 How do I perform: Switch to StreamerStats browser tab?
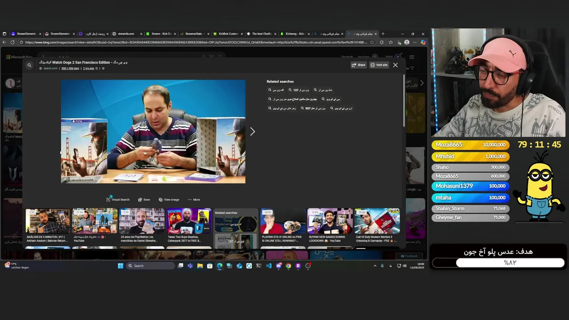(194, 34)
